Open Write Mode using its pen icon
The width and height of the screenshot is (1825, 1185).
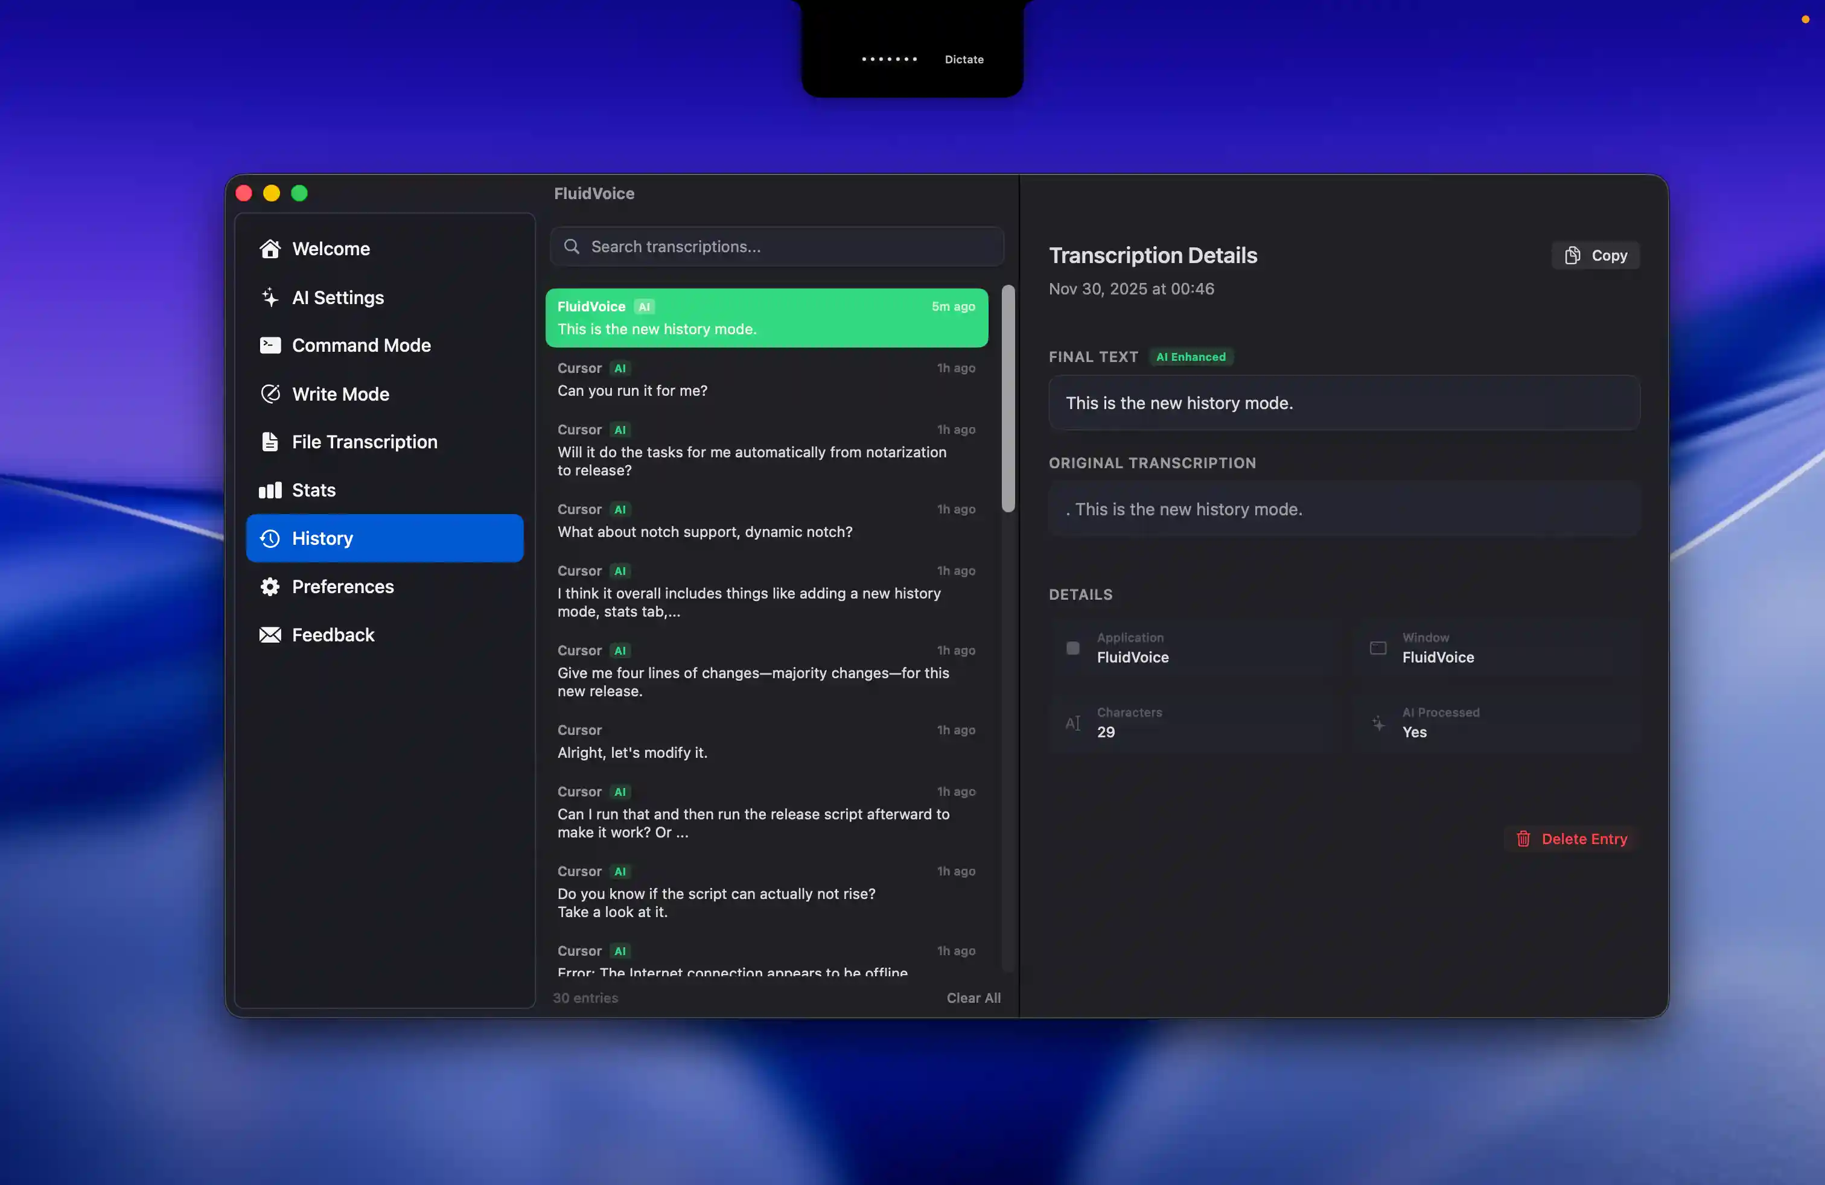pos(270,393)
